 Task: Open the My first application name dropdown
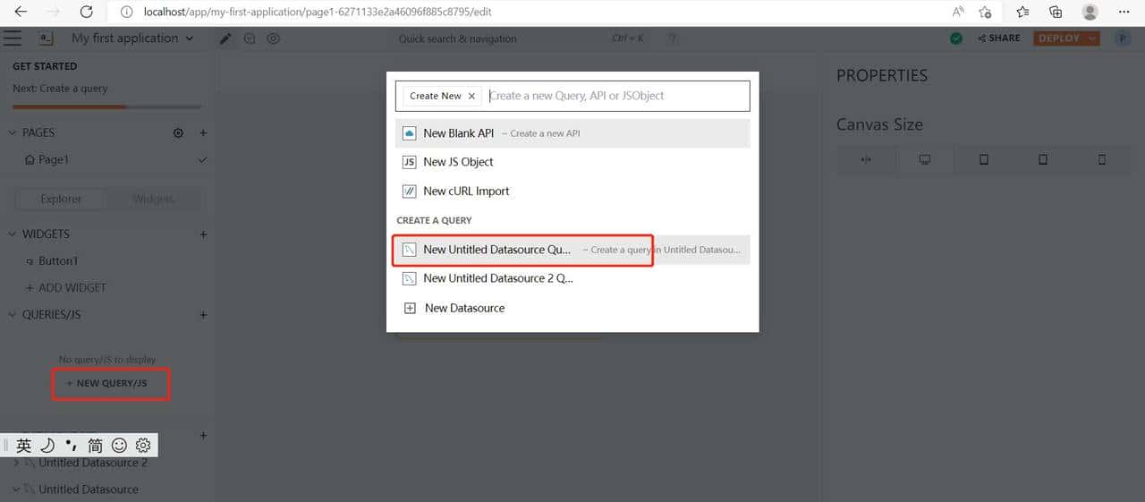pos(132,38)
